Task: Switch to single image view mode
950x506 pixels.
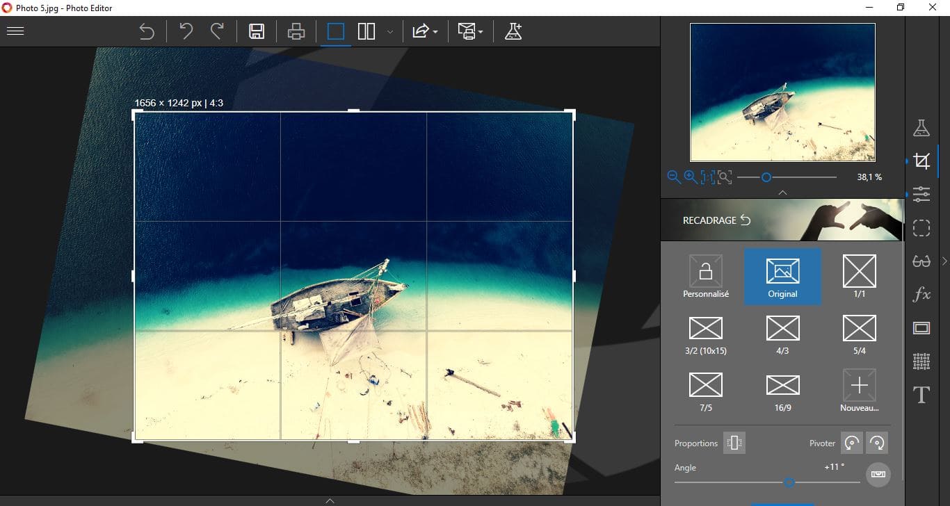Action: (x=336, y=31)
